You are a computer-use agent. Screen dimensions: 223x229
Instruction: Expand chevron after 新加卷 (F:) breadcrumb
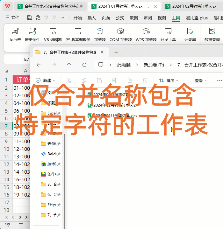pyautogui.click(x=171, y=65)
